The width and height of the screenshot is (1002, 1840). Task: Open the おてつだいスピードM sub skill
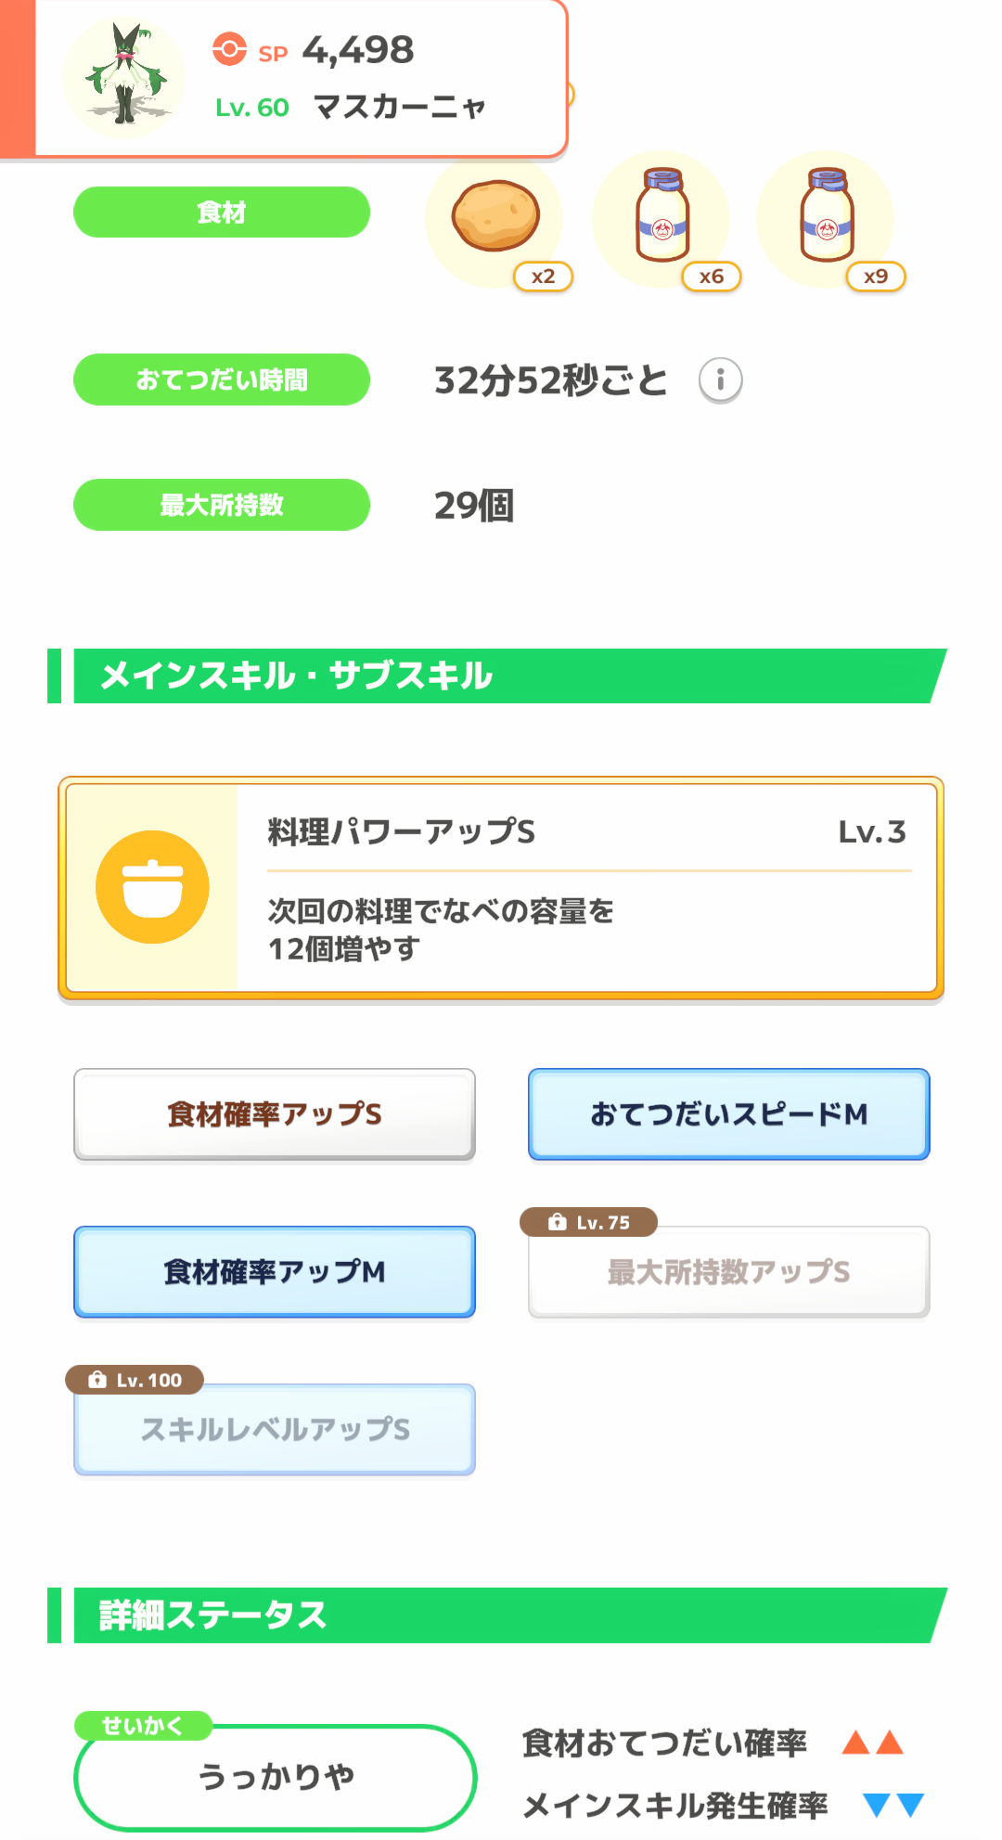[x=728, y=1113]
